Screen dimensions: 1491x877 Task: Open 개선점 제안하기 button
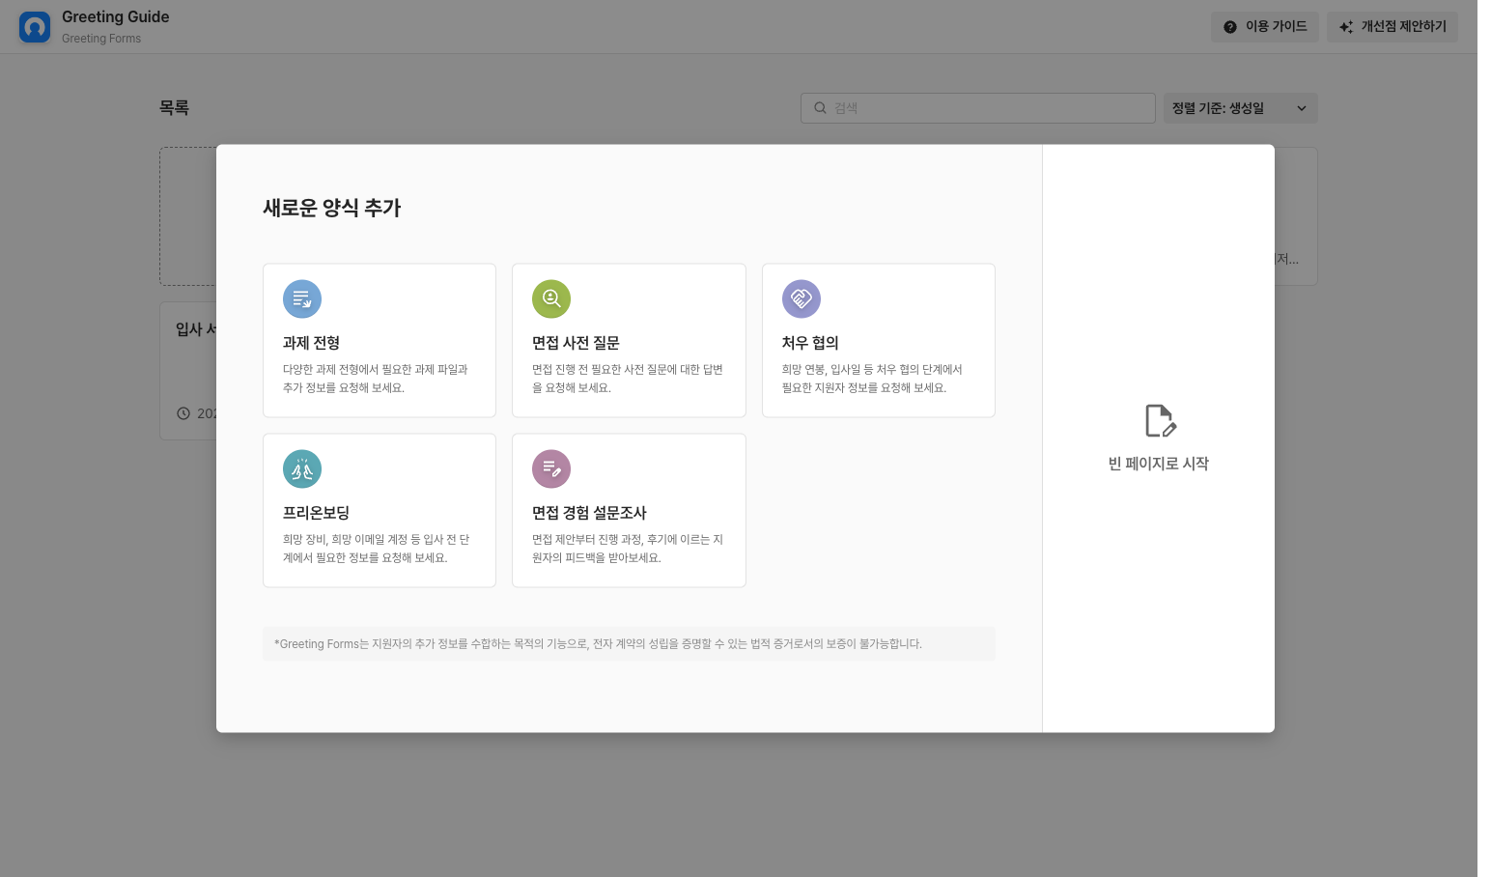click(1393, 27)
